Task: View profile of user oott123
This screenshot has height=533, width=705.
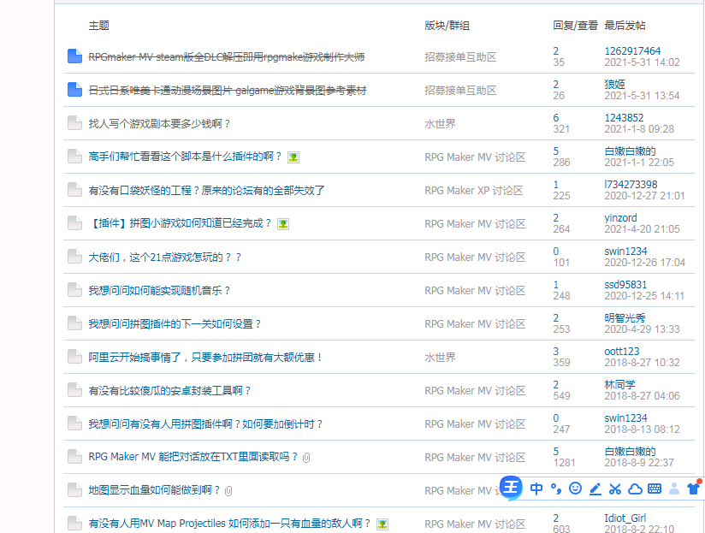Action: coord(622,352)
